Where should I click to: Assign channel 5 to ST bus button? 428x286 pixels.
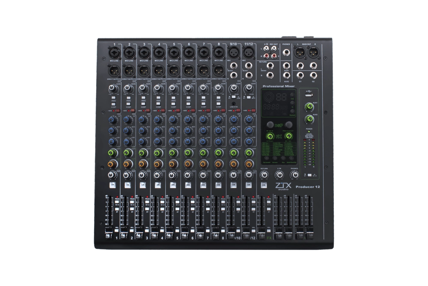tap(178, 209)
